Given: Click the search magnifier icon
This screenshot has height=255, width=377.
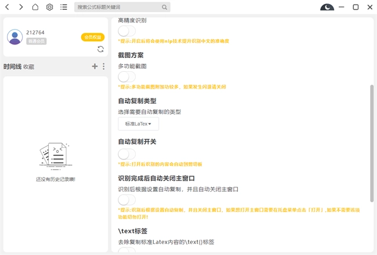Looking at the screenshot, I should click(x=165, y=8).
